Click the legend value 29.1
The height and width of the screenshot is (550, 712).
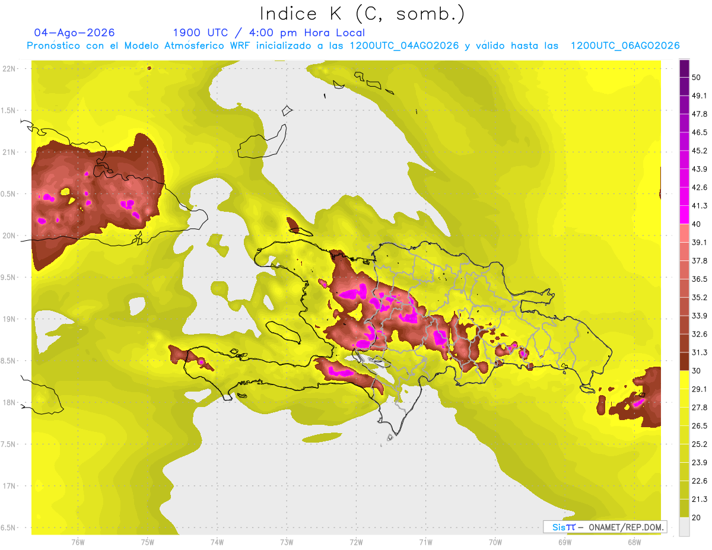tap(700, 389)
